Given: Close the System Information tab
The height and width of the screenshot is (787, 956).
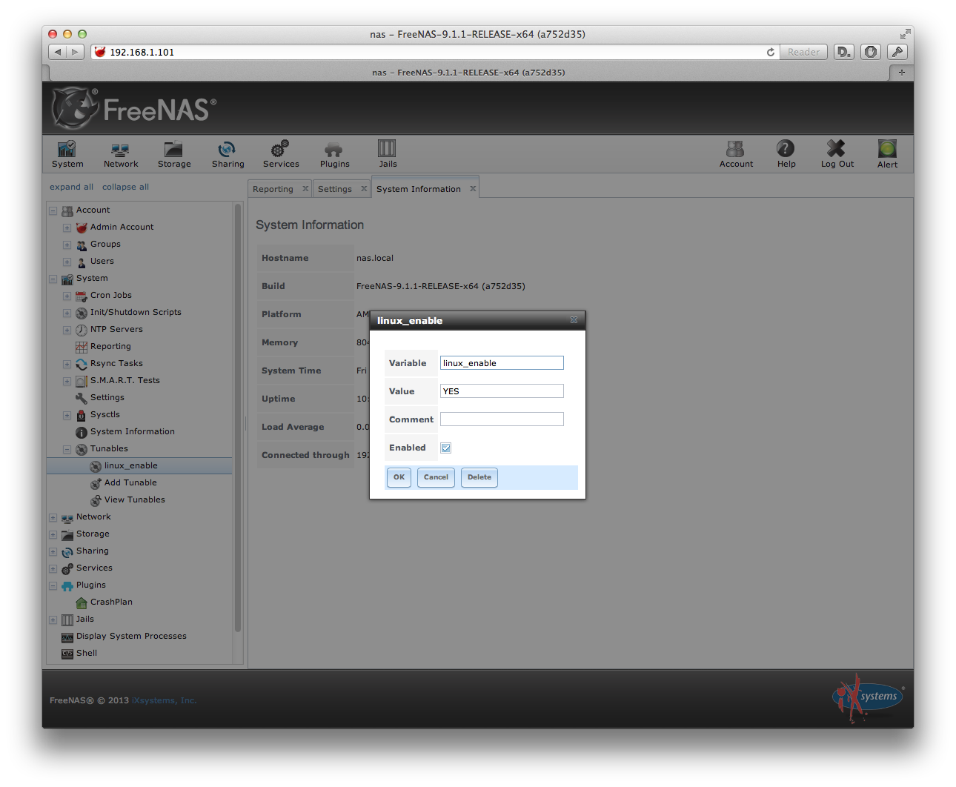Looking at the screenshot, I should pos(473,189).
